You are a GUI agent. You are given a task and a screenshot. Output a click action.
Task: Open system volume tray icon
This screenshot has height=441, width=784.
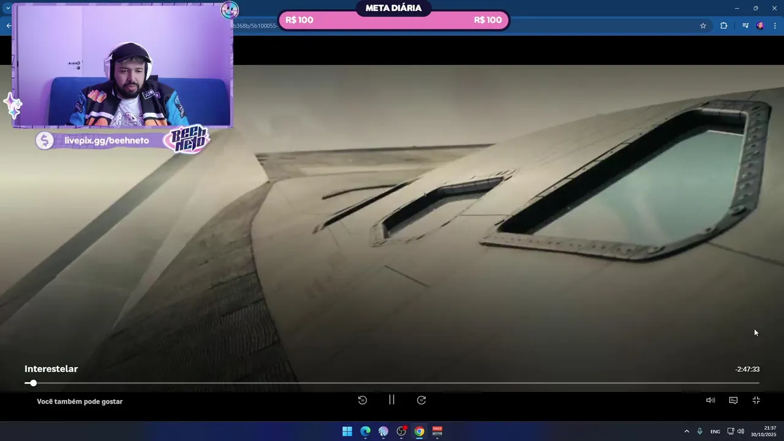point(741,431)
